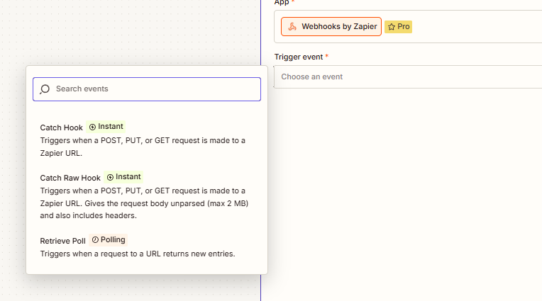The width and height of the screenshot is (542, 301).
Task: Click the magnifier icon in the events search
Action: tap(45, 89)
